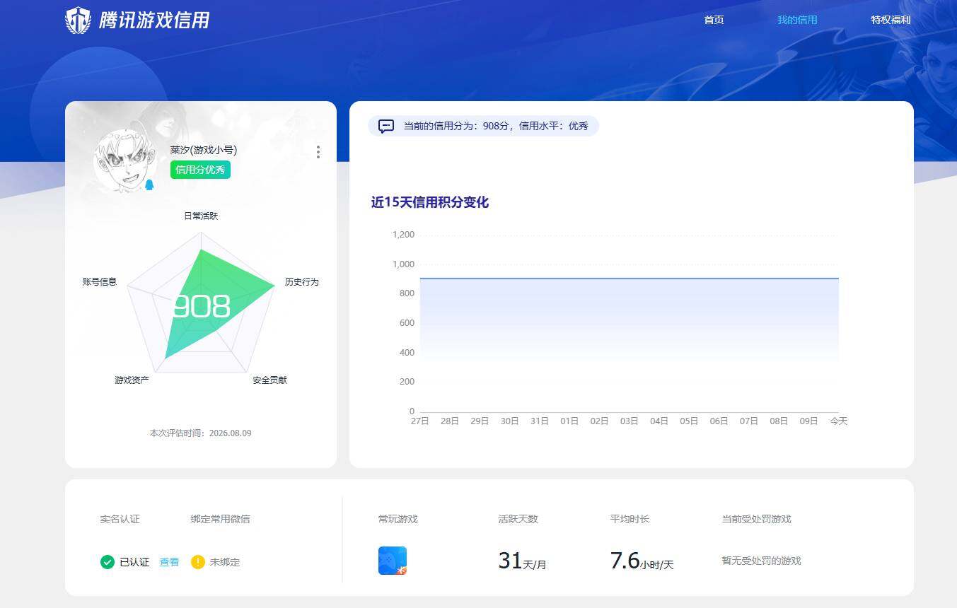Click the 实名认证 label
Image resolution: width=957 pixels, height=608 pixels.
tap(120, 519)
